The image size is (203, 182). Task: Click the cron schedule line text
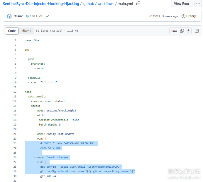(x=43, y=83)
